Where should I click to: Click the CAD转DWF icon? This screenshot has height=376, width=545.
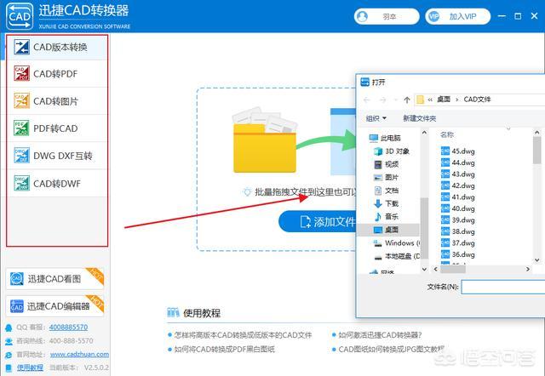tap(21, 183)
